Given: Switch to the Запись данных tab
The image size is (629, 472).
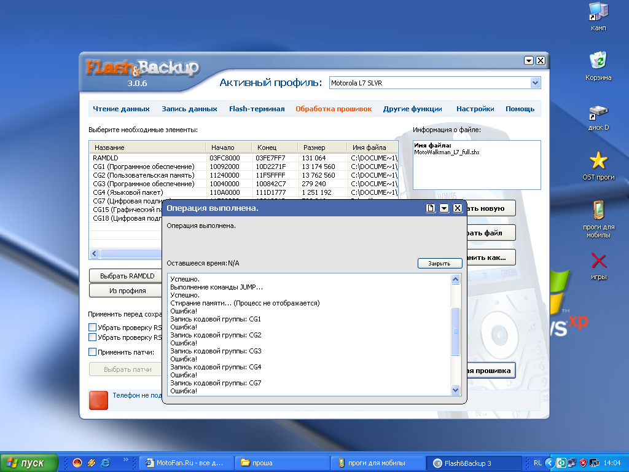Looking at the screenshot, I should tap(189, 109).
